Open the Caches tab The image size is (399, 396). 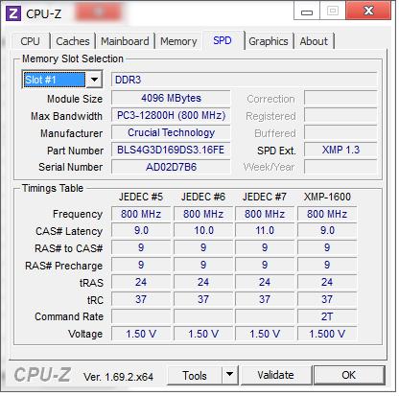tap(73, 41)
